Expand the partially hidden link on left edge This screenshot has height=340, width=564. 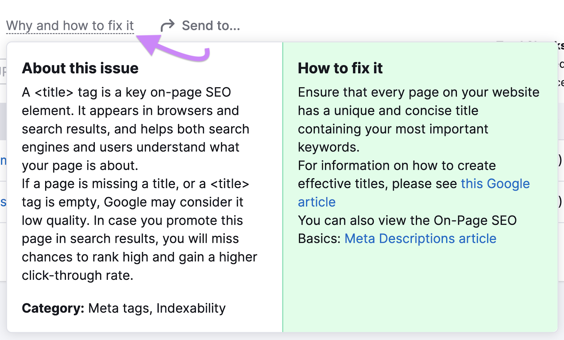click(x=3, y=160)
